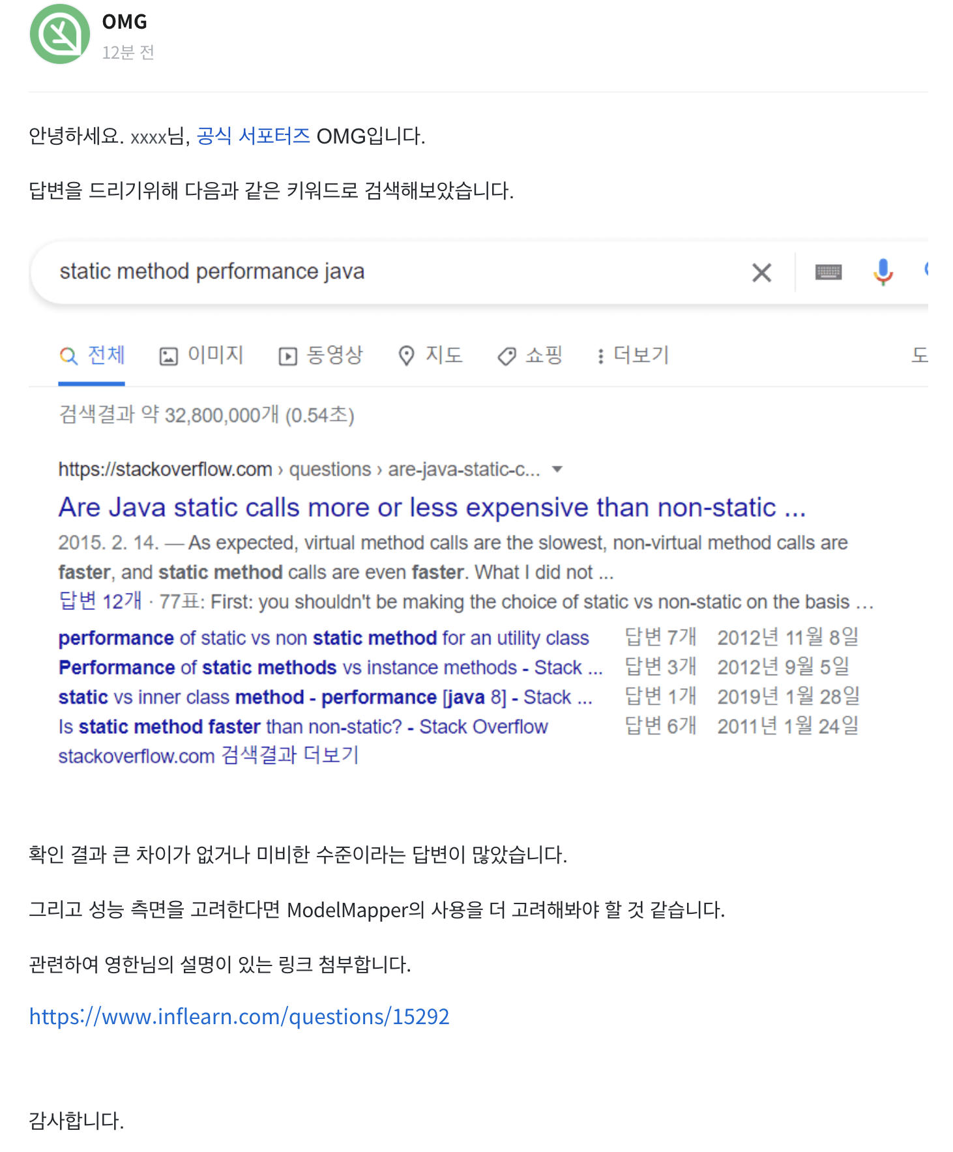Screen dimensions: 953x1152
Task: Open 'Are Java static calls more or less expensive' result
Action: [432, 508]
